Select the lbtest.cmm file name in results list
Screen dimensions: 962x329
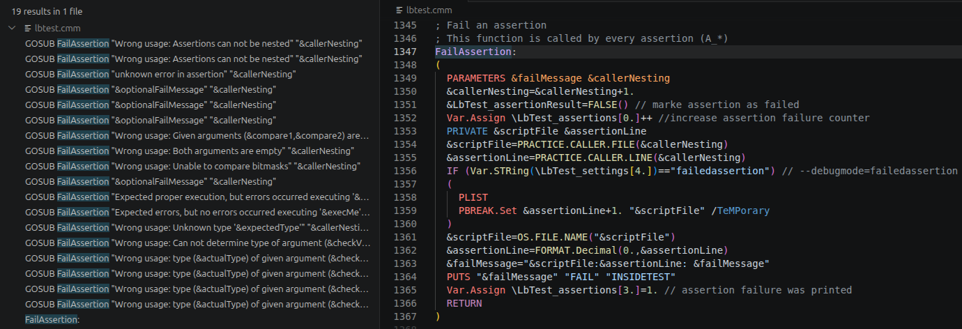pos(57,29)
